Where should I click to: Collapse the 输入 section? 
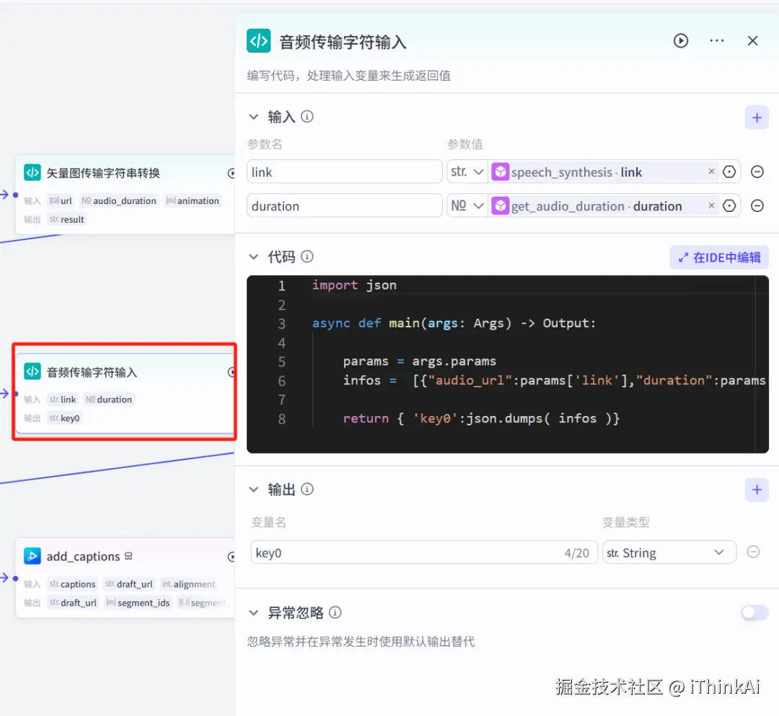click(x=254, y=116)
